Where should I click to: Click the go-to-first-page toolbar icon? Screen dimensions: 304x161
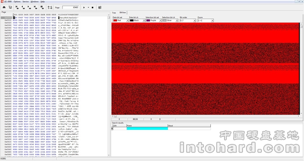pos(17,7)
